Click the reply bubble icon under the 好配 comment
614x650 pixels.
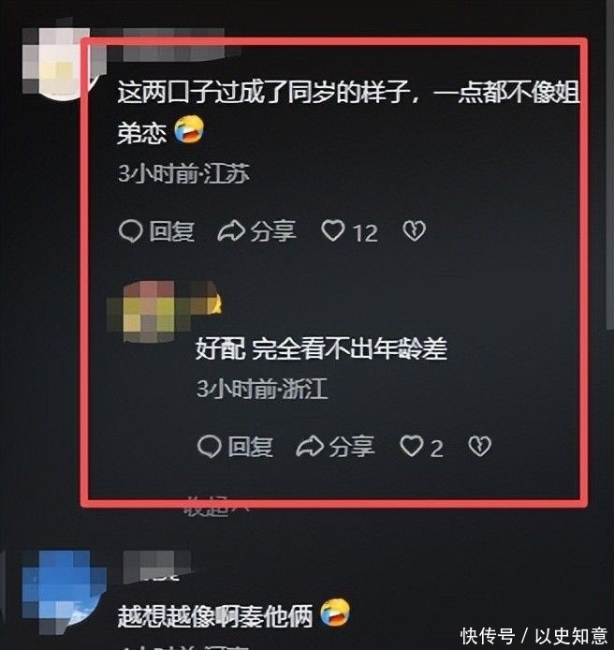pyautogui.click(x=210, y=447)
